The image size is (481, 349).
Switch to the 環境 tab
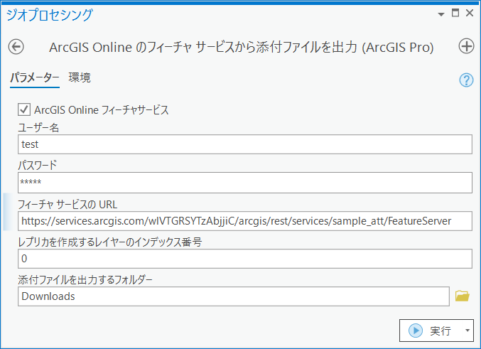[x=80, y=77]
